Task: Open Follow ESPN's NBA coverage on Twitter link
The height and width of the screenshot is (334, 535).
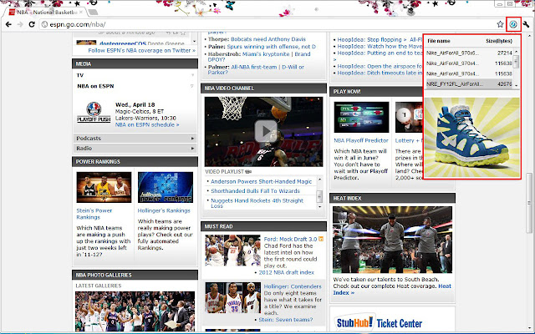Action: click(141, 50)
